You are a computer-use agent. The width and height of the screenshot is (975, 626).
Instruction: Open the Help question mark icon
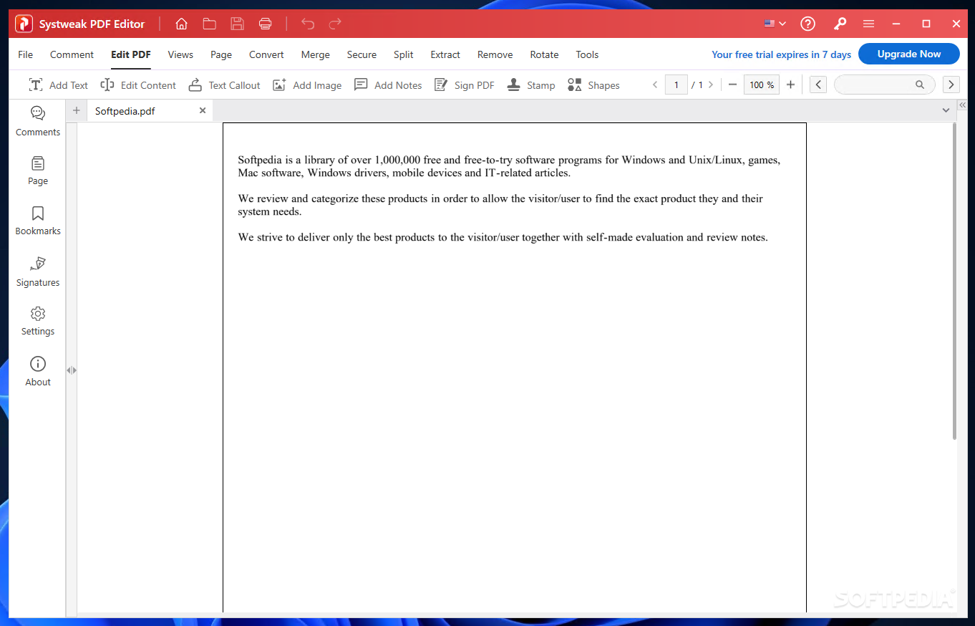coord(807,24)
